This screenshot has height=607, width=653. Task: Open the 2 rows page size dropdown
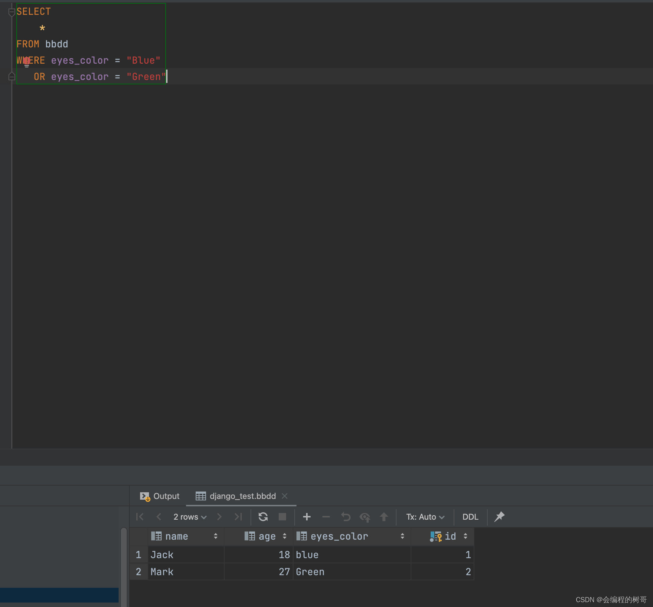(x=190, y=517)
